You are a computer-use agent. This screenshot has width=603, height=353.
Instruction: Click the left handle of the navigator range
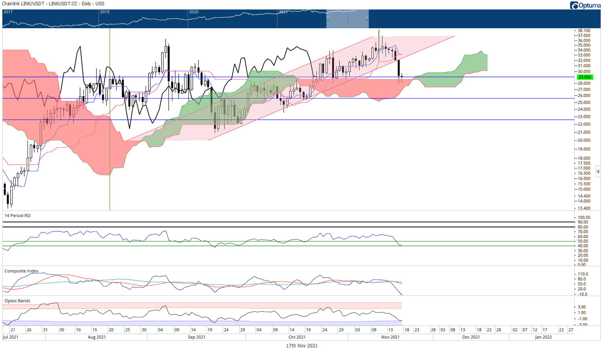pos(327,19)
